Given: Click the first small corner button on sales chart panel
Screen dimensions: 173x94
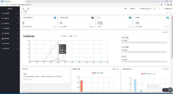Looking at the screenshot, I should click(114, 69).
